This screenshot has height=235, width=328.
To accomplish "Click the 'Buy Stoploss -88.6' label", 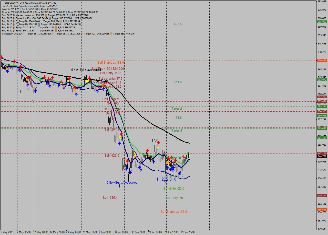I will tap(174, 212).
